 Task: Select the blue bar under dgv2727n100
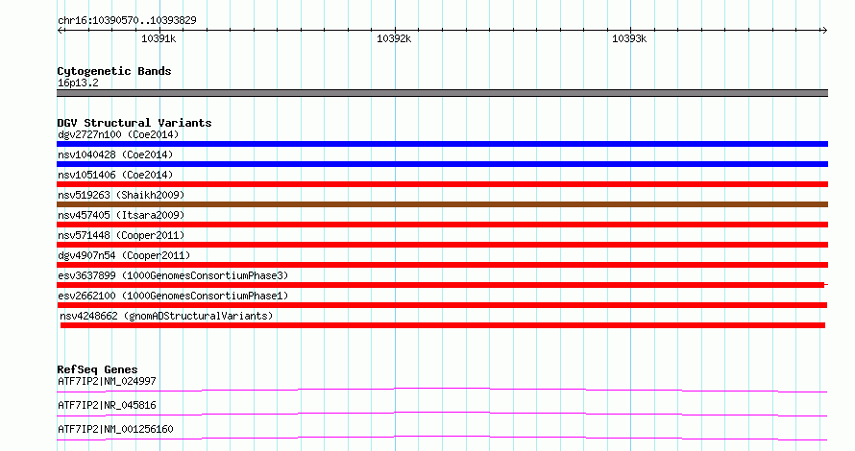(x=442, y=144)
